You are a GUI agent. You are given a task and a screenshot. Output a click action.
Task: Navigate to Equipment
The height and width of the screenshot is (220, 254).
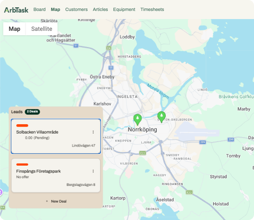coord(124,9)
